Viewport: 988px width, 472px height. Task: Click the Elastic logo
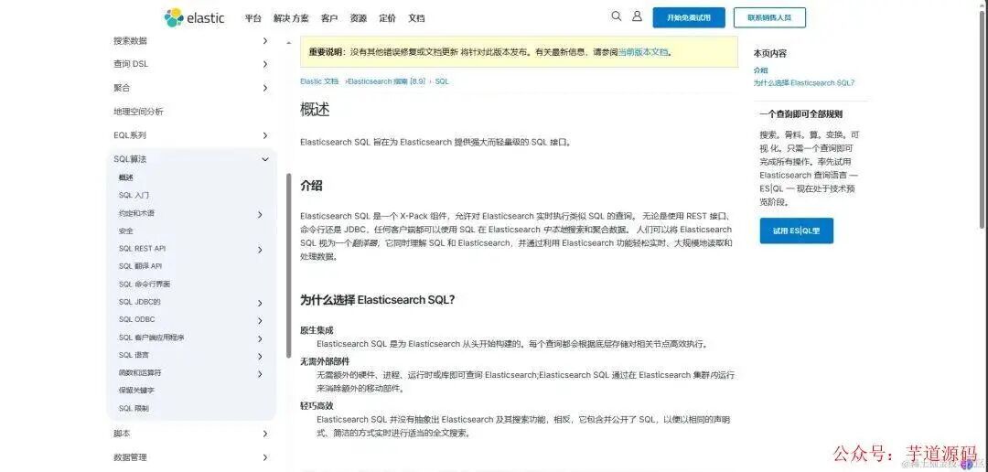coord(194,17)
